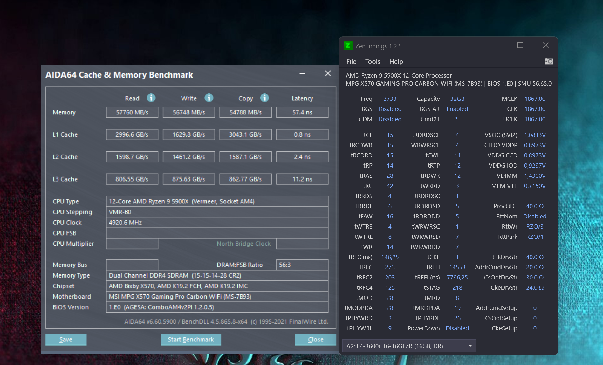Select the L2 Cache Write value 1461.2 GB/s
This screenshot has width=603, height=365.
[189, 157]
